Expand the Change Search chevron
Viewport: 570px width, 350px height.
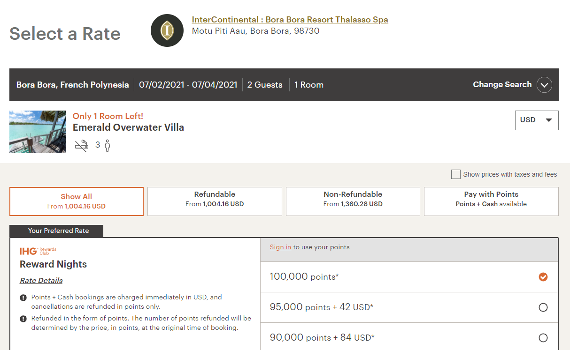(x=544, y=85)
